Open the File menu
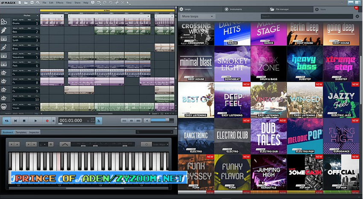The height and width of the screenshot is (199, 363). click(44, 3)
